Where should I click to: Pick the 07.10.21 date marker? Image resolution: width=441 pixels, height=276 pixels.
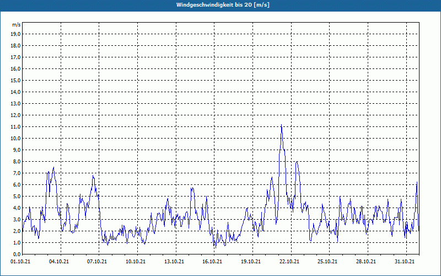[x=98, y=262]
